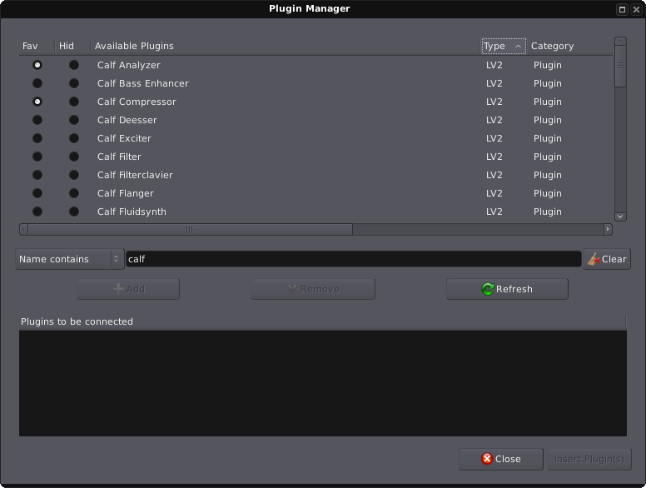Select Calf Flanger in plugin list
646x488 pixels.
tap(126, 193)
